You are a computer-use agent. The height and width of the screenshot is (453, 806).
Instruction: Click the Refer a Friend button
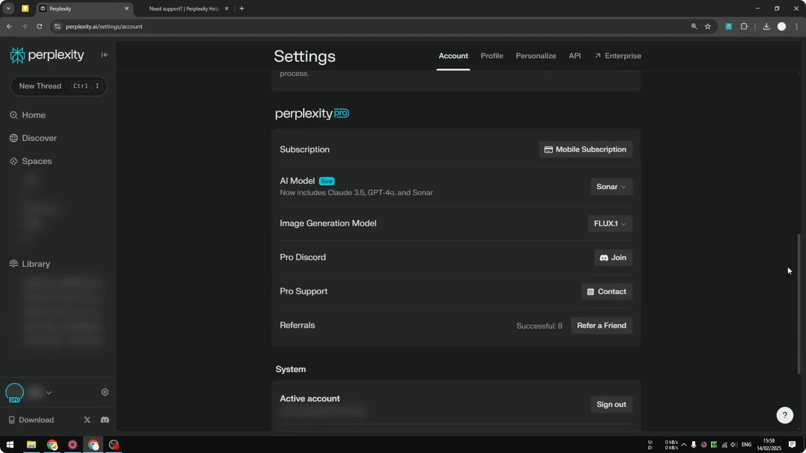click(x=602, y=325)
